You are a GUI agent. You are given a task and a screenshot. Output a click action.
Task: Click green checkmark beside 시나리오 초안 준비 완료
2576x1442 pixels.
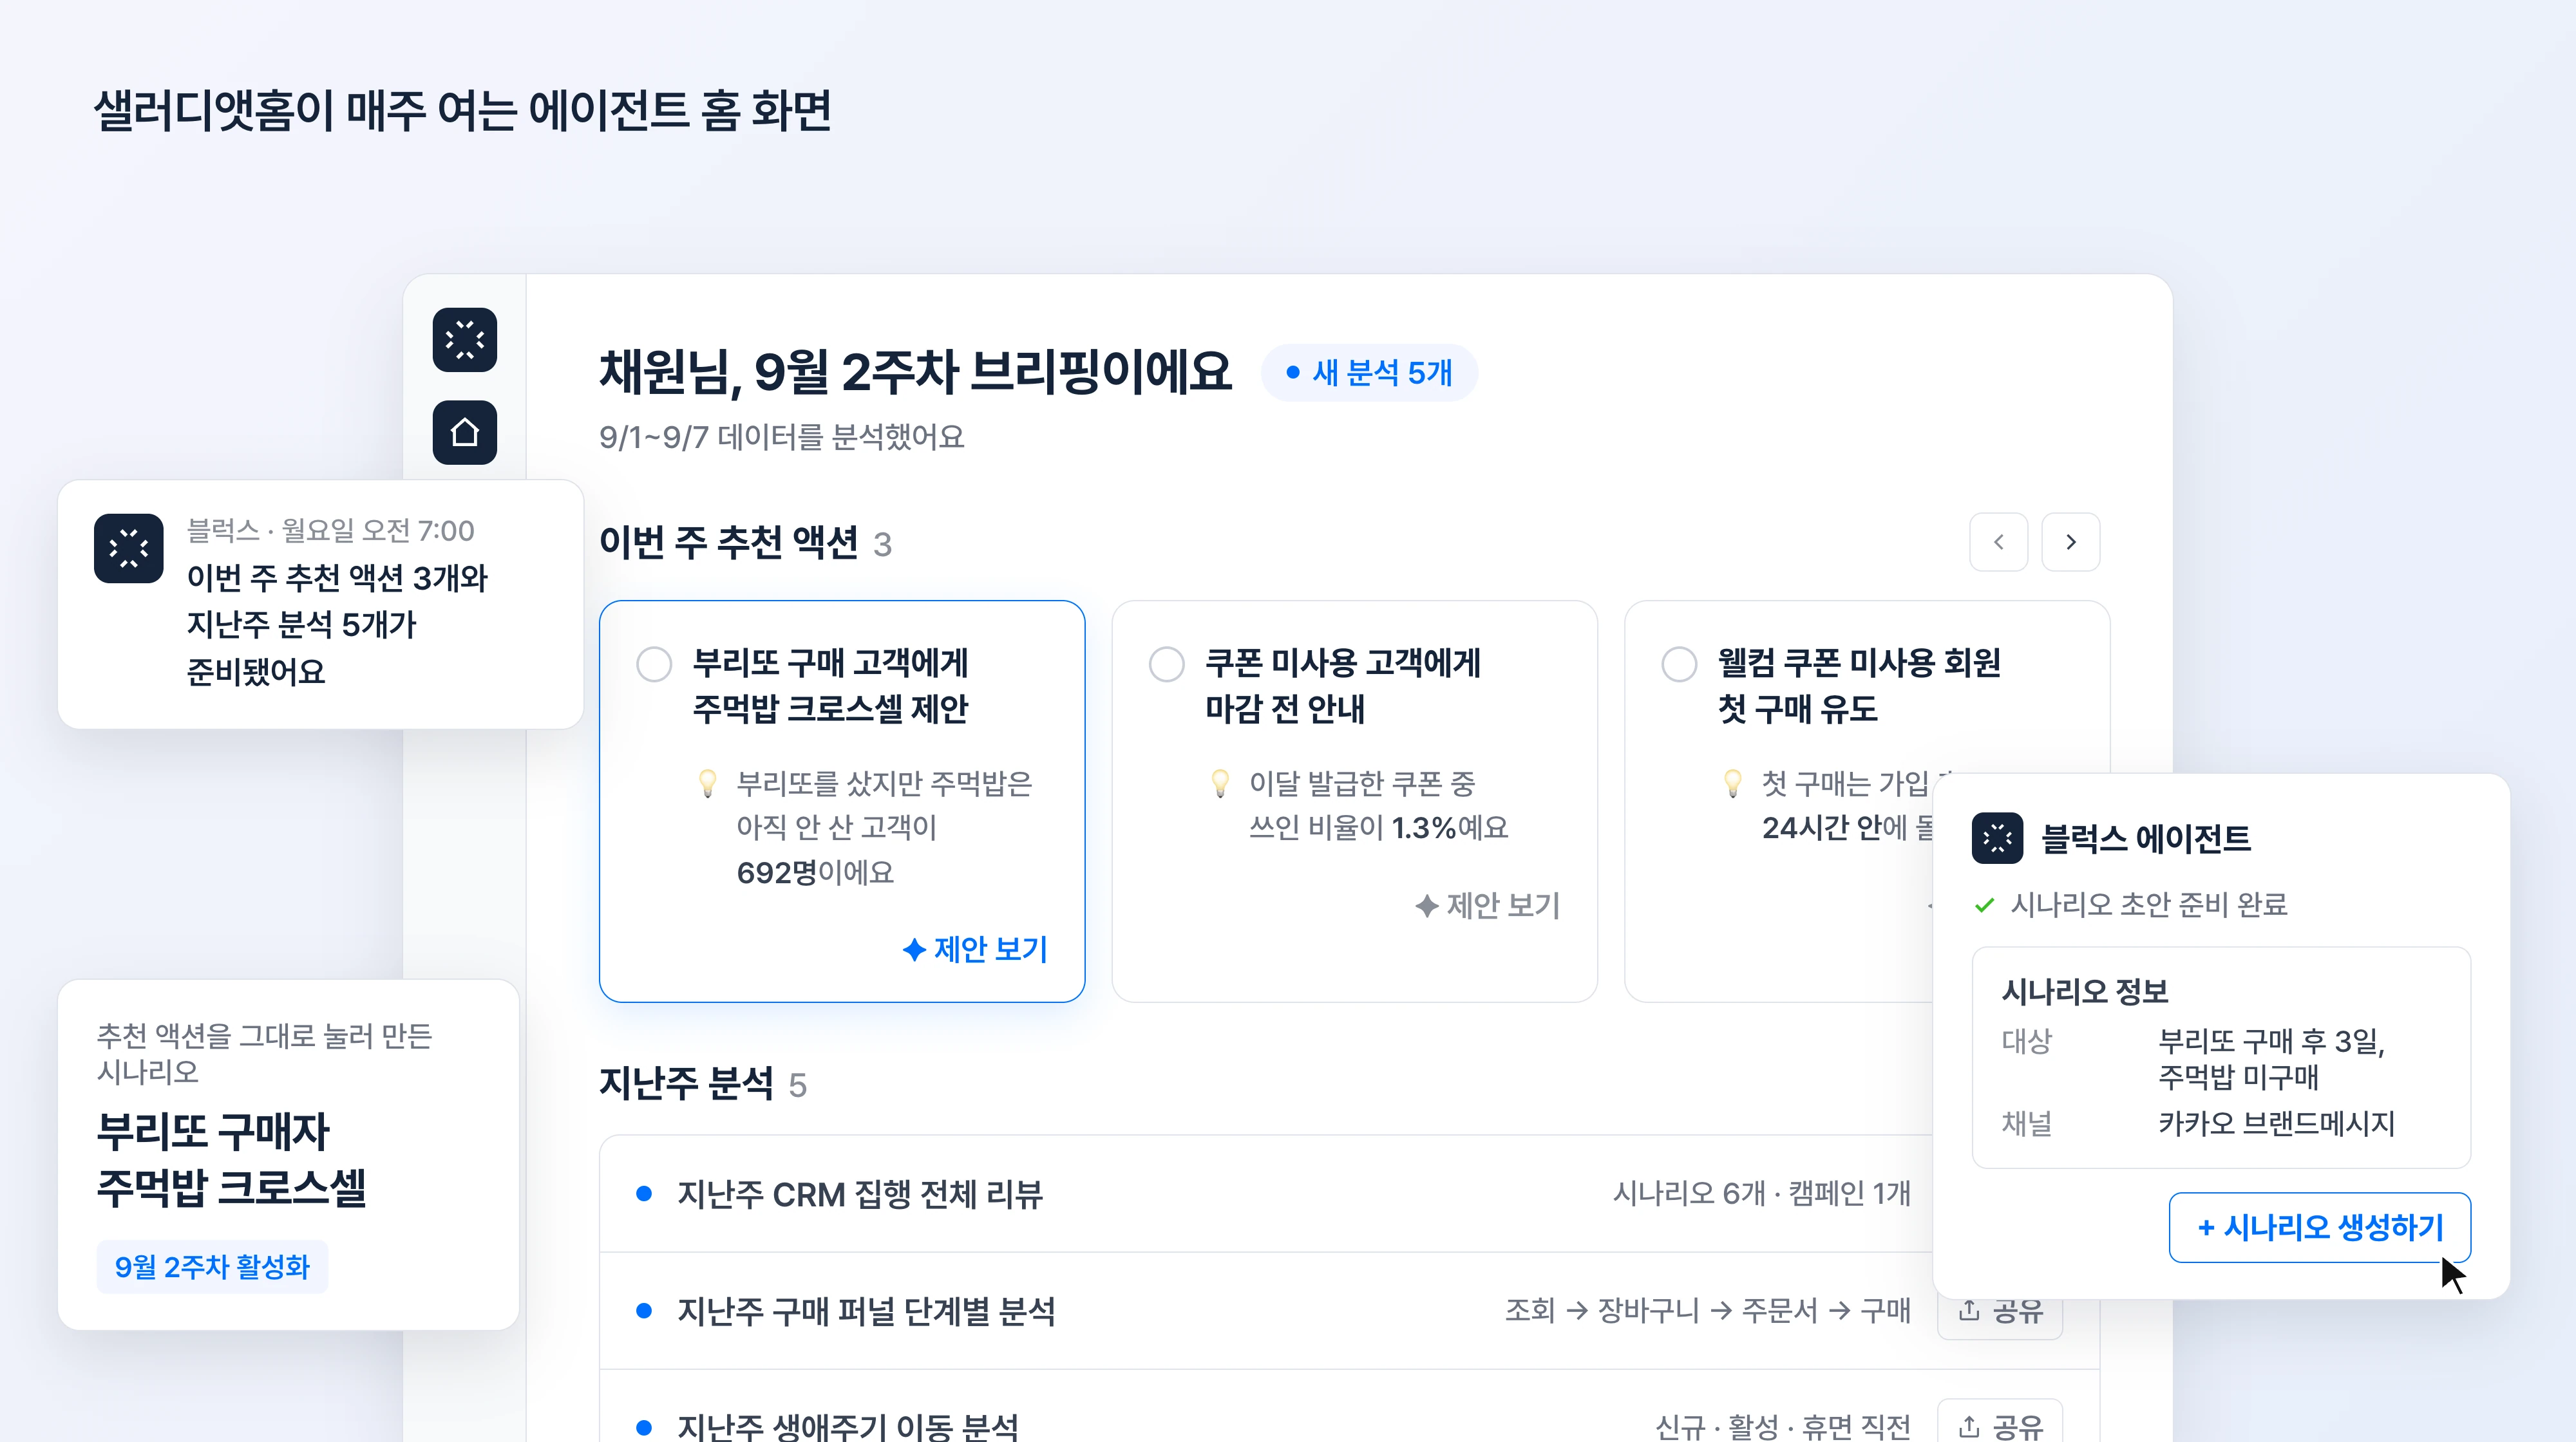[x=1985, y=905]
